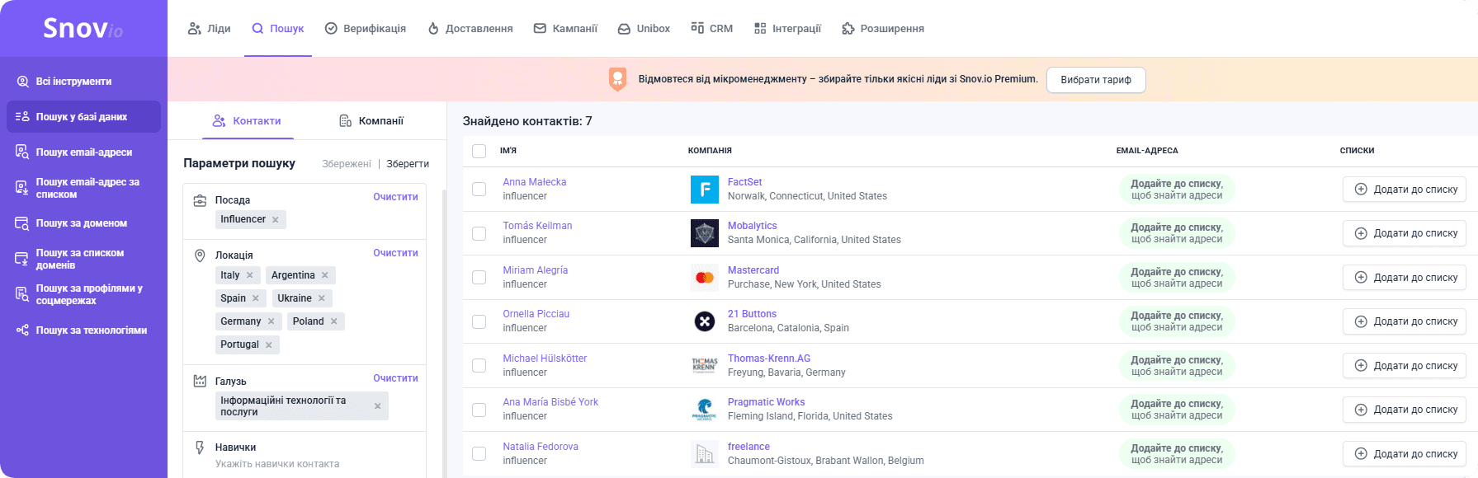Remove the IT industry tag
The width and height of the screenshot is (1478, 478).
tap(378, 406)
